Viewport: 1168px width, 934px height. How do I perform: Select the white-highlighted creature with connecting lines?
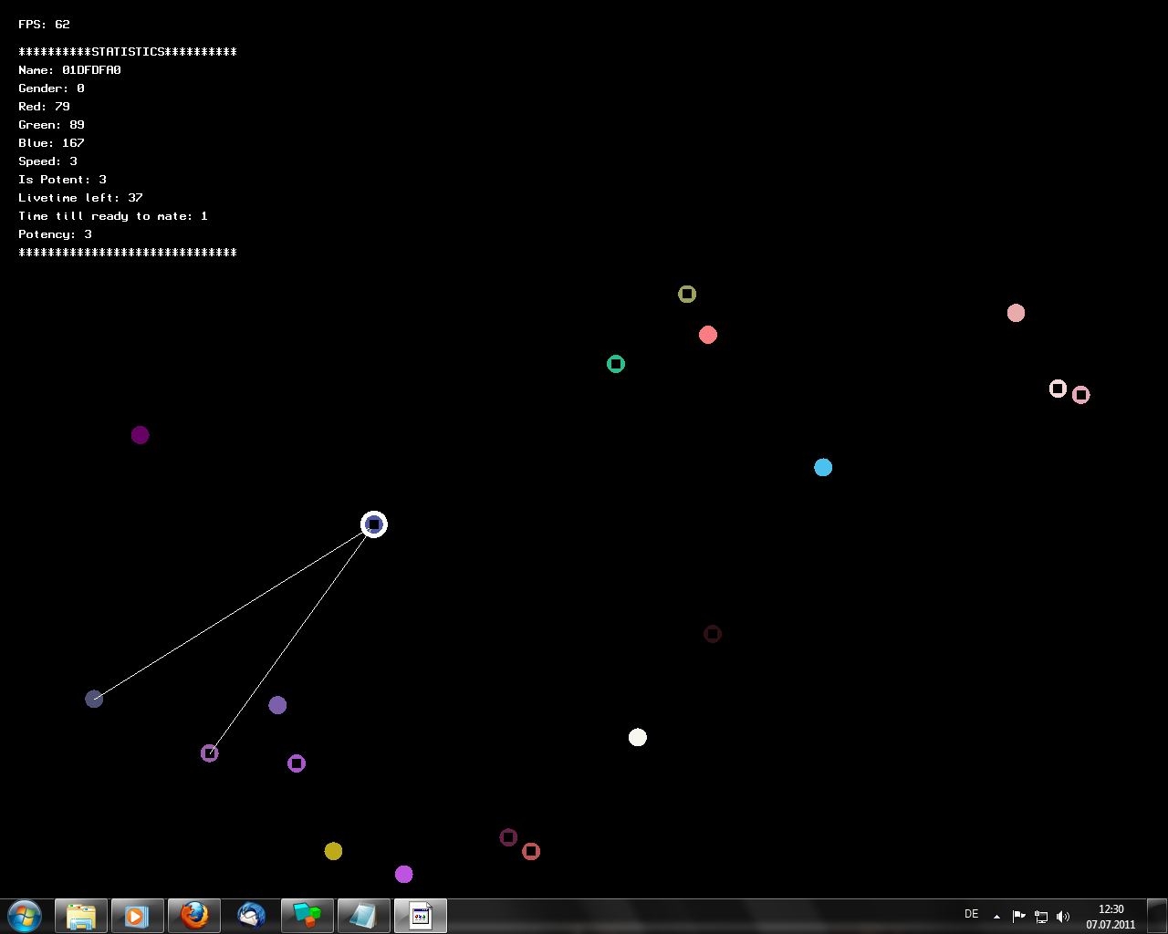[x=374, y=524]
